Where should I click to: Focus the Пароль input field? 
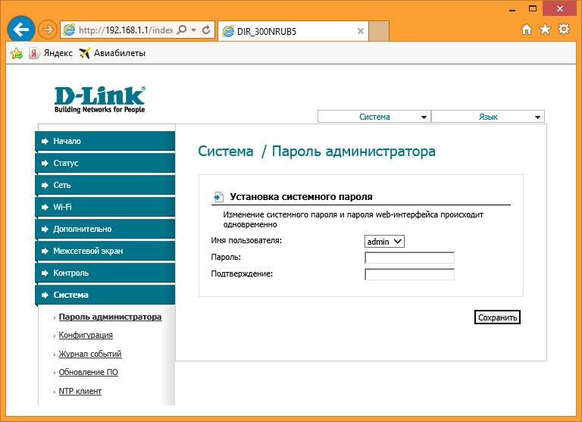click(409, 257)
